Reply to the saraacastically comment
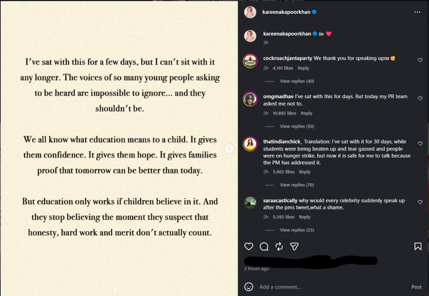 pyautogui.click(x=305, y=217)
